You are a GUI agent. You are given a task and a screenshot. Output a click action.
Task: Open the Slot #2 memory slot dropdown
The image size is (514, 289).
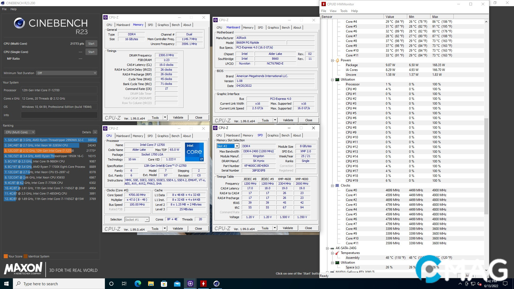[237, 146]
